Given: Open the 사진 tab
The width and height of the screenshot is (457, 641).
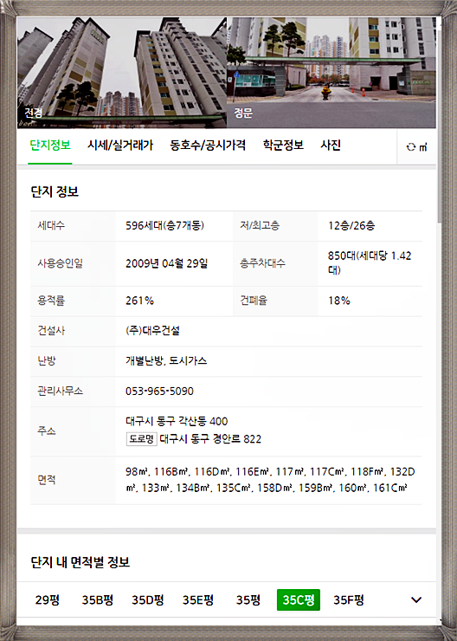Looking at the screenshot, I should pos(331,146).
